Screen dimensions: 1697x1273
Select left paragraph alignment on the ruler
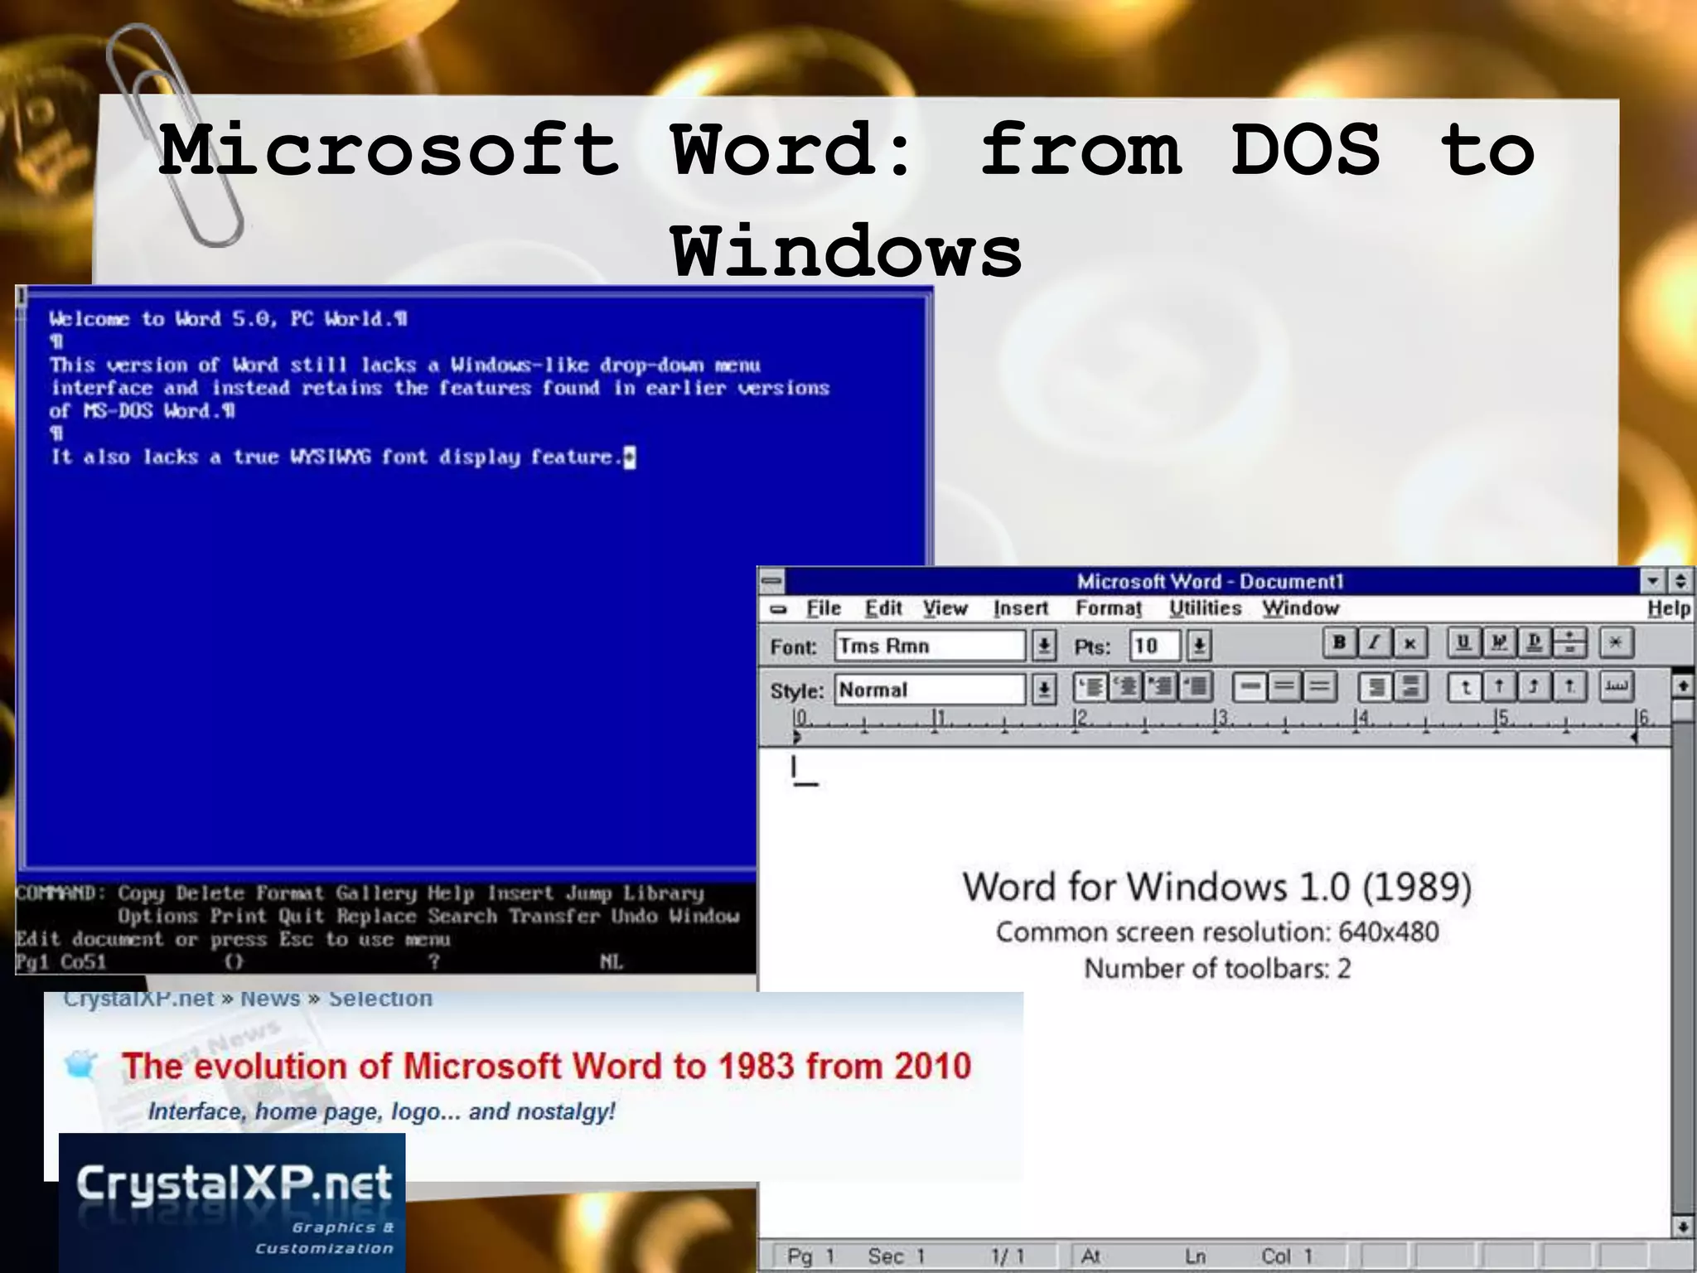click(x=1090, y=687)
